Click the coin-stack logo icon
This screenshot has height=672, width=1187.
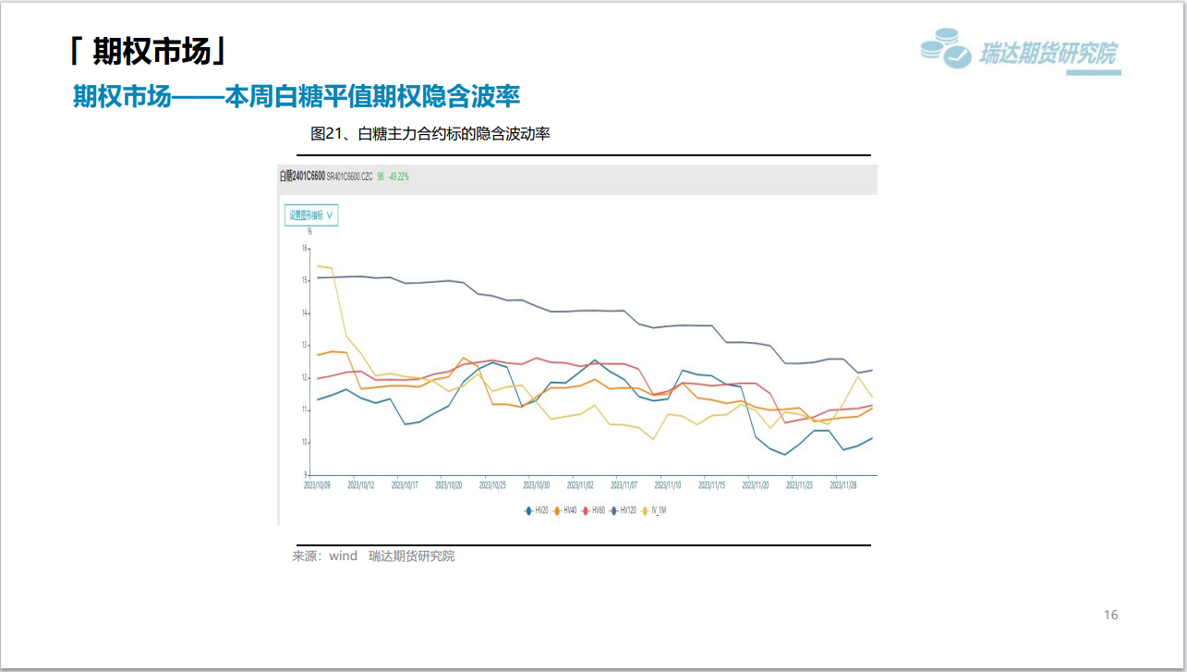click(x=946, y=48)
